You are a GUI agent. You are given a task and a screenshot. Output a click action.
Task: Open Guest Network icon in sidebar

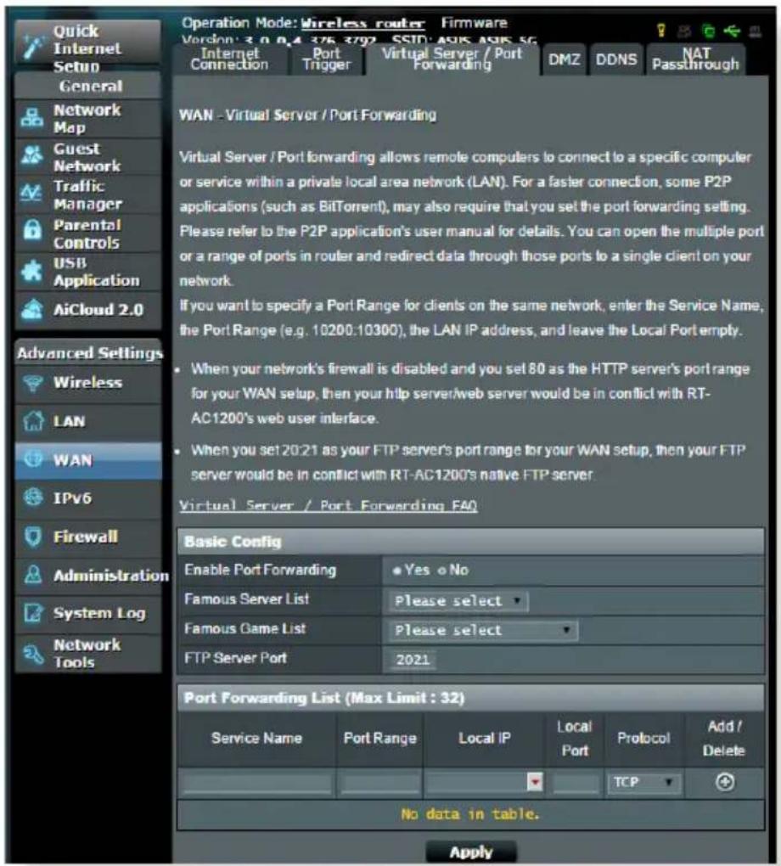click(32, 155)
